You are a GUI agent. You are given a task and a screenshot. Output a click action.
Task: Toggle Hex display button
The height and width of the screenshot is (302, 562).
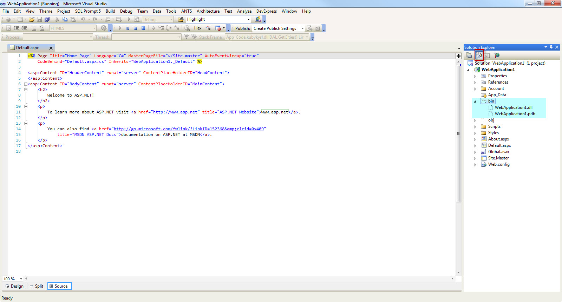pyautogui.click(x=198, y=28)
